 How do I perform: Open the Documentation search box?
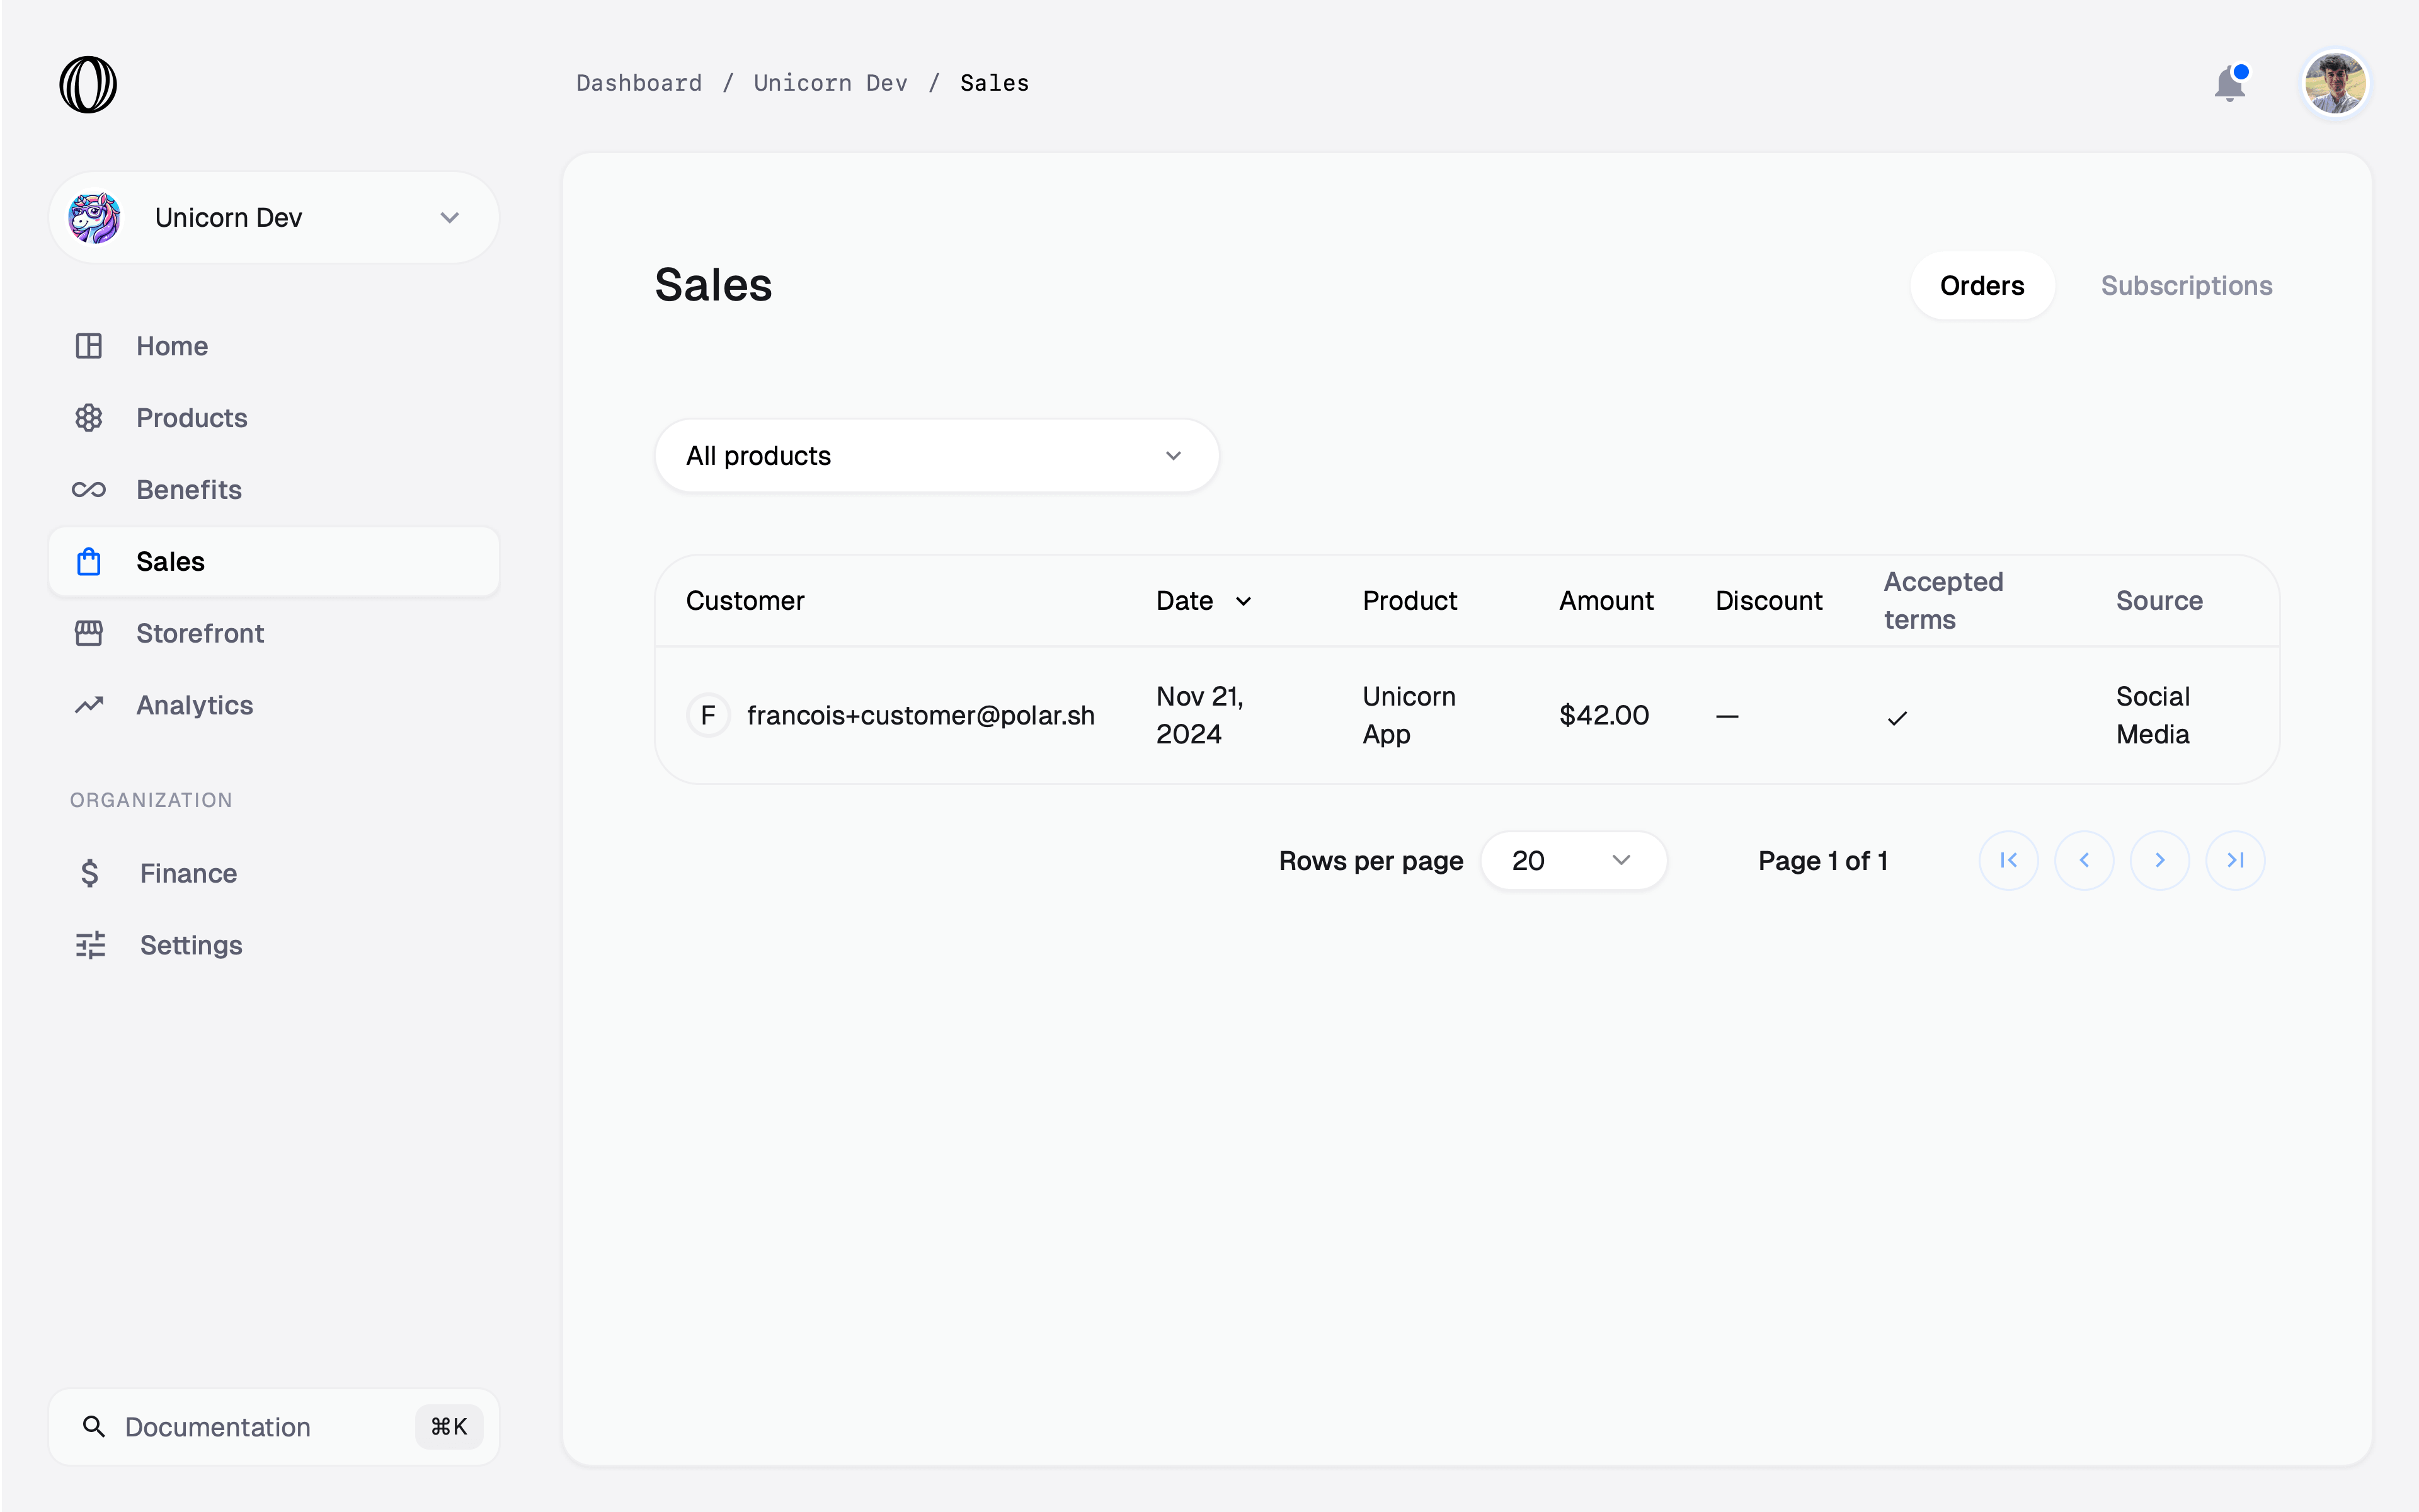coord(274,1427)
